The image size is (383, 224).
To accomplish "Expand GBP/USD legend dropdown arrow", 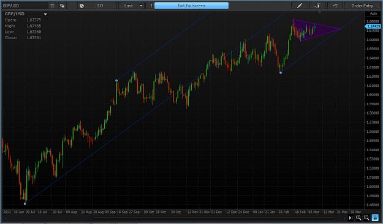I will [x=45, y=15].
